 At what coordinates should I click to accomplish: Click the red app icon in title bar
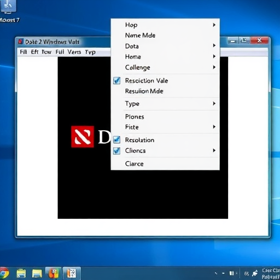[x=21, y=42]
